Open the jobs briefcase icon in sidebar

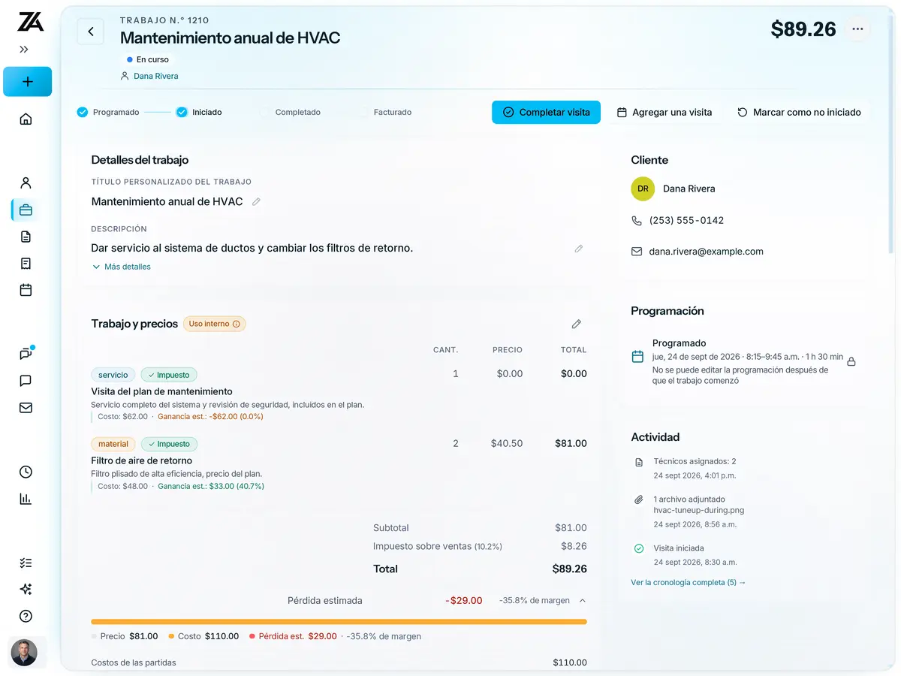26,210
